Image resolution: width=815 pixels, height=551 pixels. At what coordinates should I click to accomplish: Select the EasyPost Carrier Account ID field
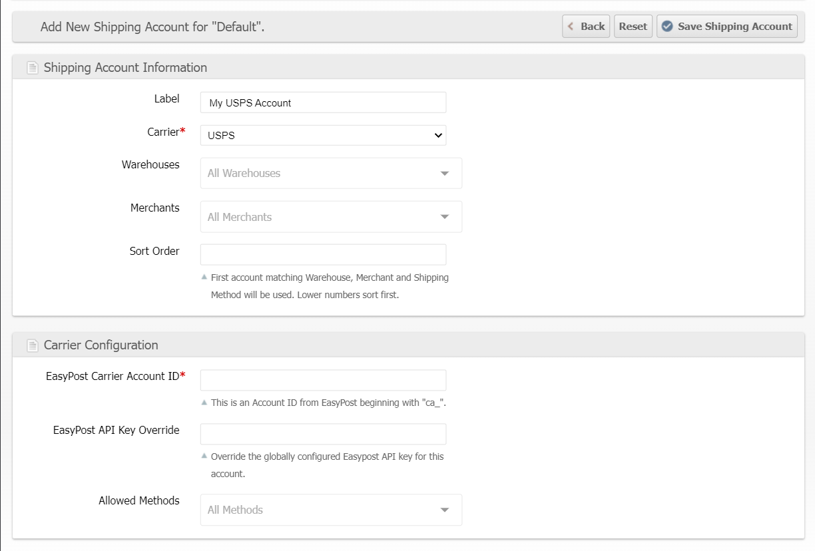point(323,380)
